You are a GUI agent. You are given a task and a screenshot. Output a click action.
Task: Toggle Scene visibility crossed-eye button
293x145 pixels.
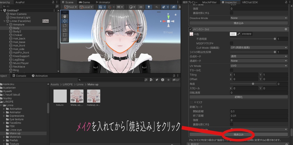[x=174, y=7]
